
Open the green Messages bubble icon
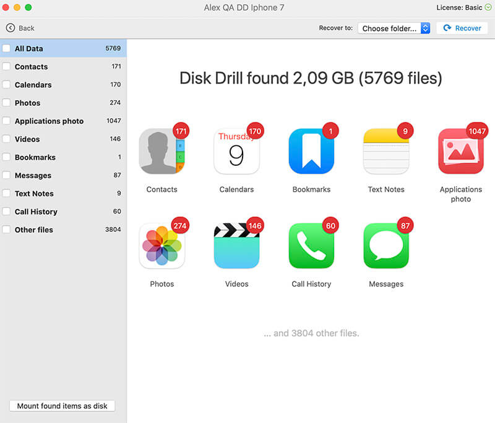[386, 246]
